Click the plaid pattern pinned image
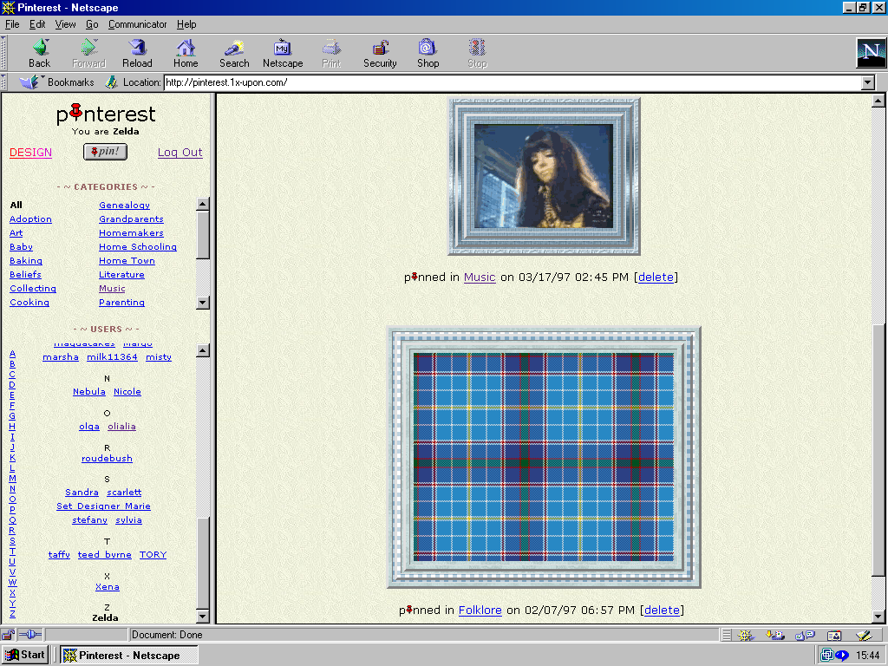The image size is (888, 666). [543, 457]
